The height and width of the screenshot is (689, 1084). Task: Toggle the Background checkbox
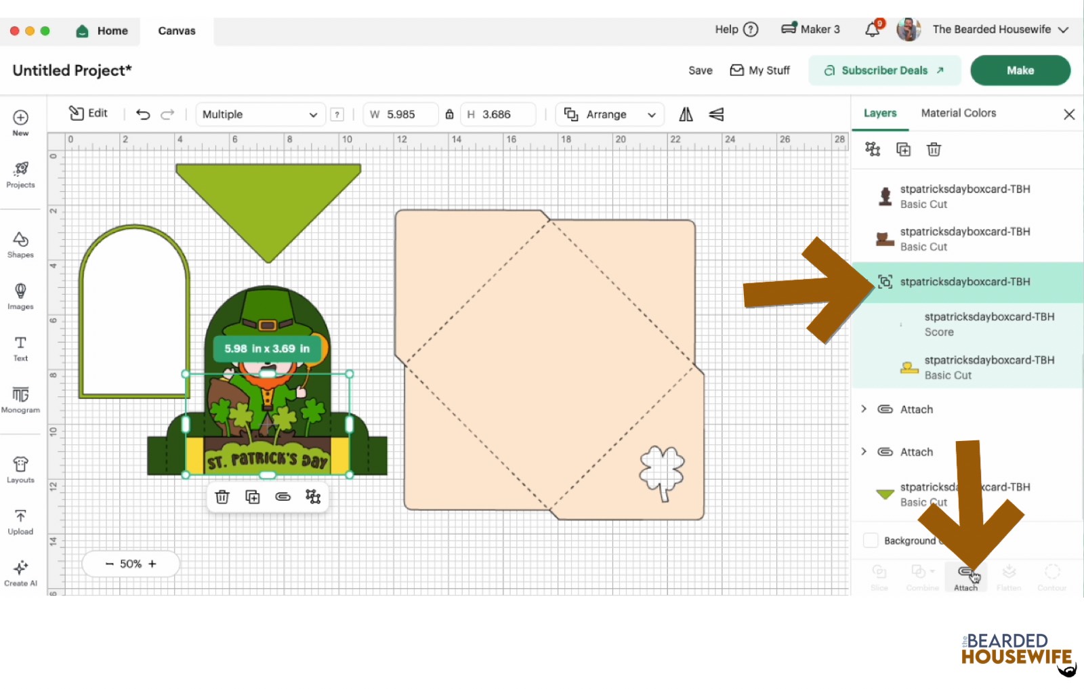(x=871, y=541)
